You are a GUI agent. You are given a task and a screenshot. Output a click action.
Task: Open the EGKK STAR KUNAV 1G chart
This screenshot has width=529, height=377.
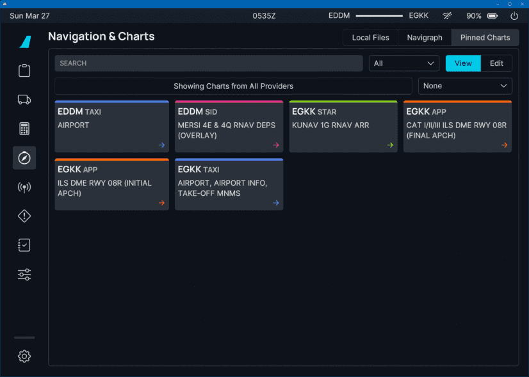pos(343,126)
